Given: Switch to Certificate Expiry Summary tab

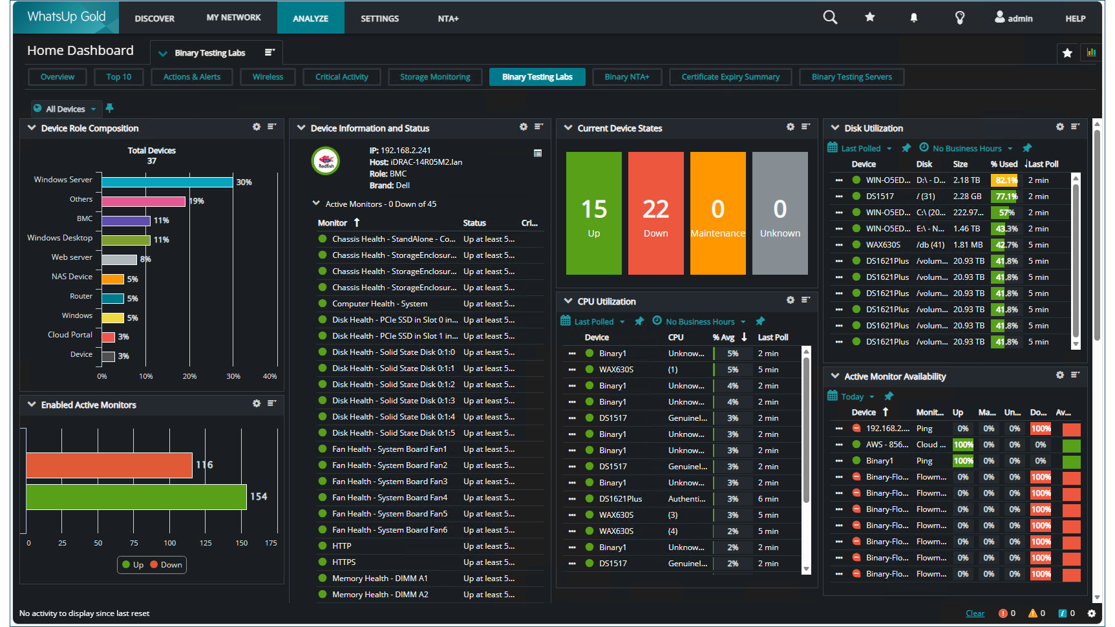Looking at the screenshot, I should pyautogui.click(x=730, y=77).
